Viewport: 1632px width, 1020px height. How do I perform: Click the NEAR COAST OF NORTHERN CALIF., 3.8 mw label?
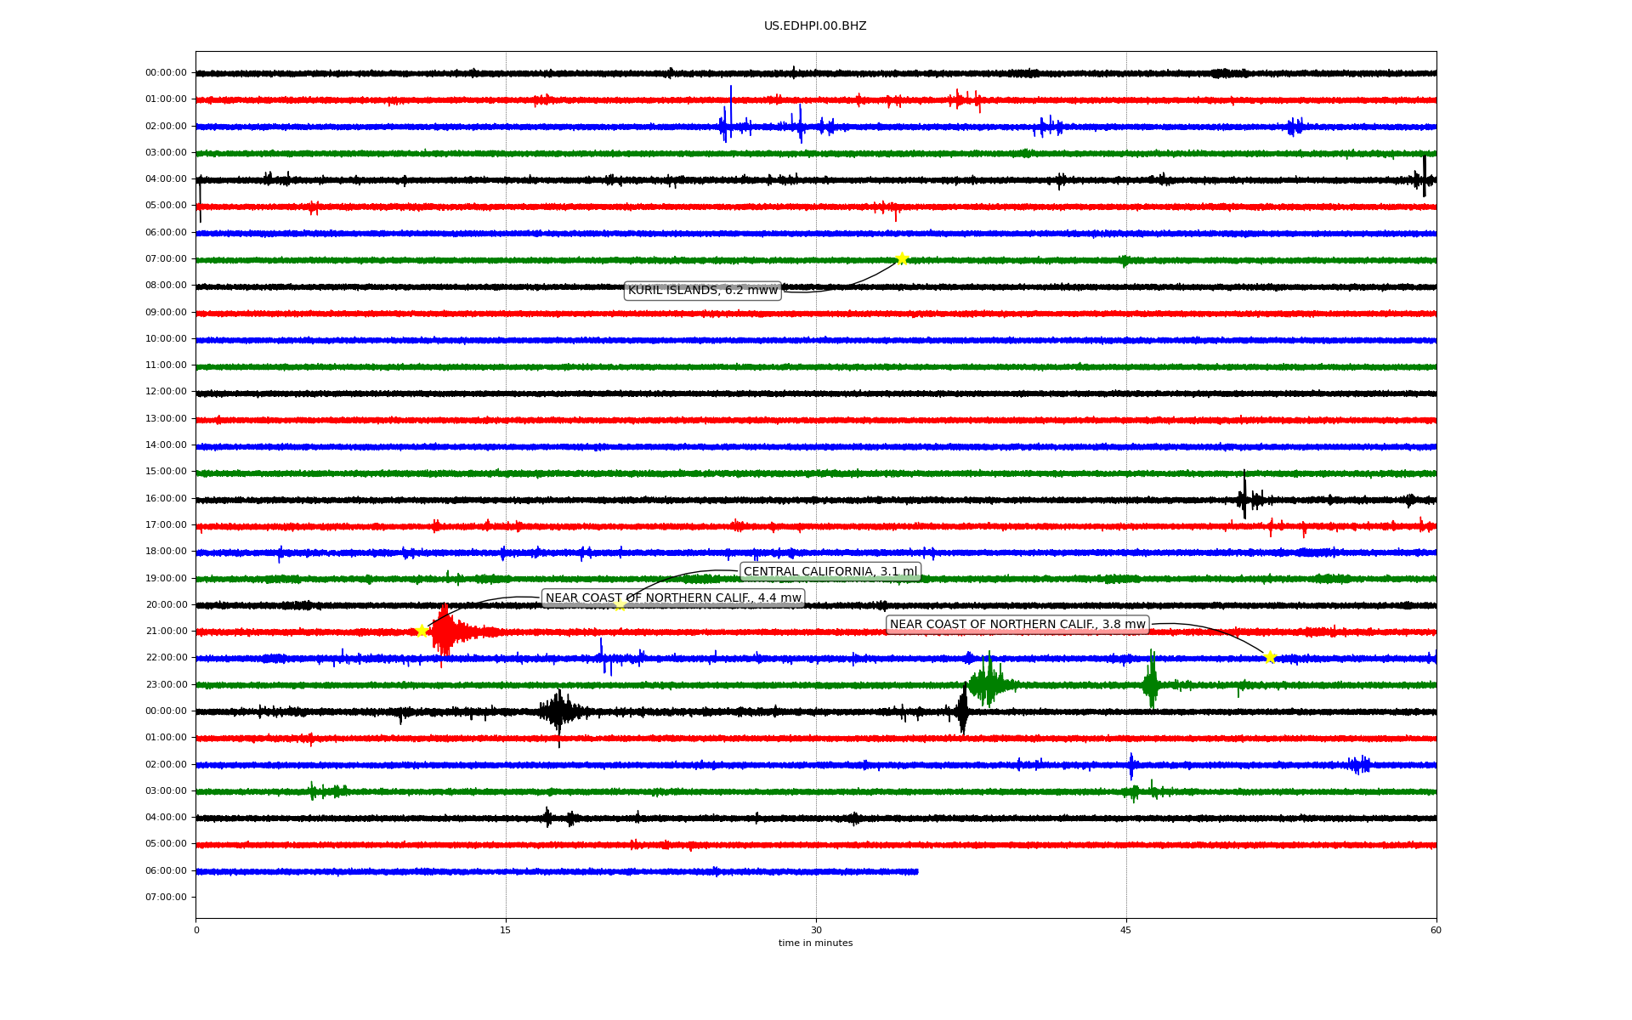[x=1017, y=625]
